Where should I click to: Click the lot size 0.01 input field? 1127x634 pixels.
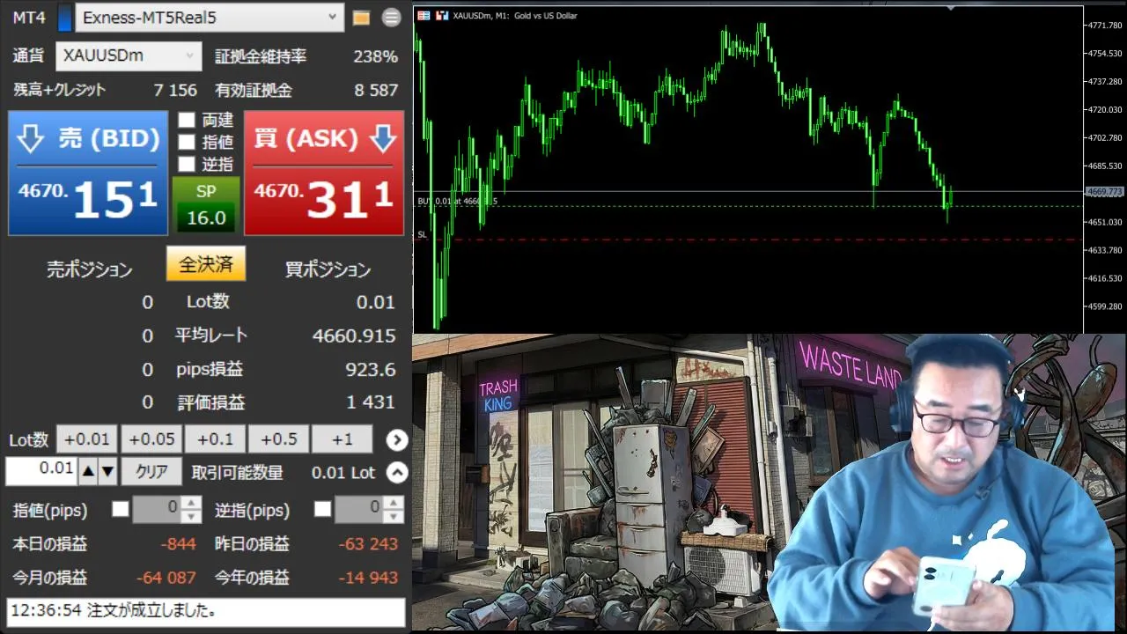pyautogui.click(x=41, y=471)
